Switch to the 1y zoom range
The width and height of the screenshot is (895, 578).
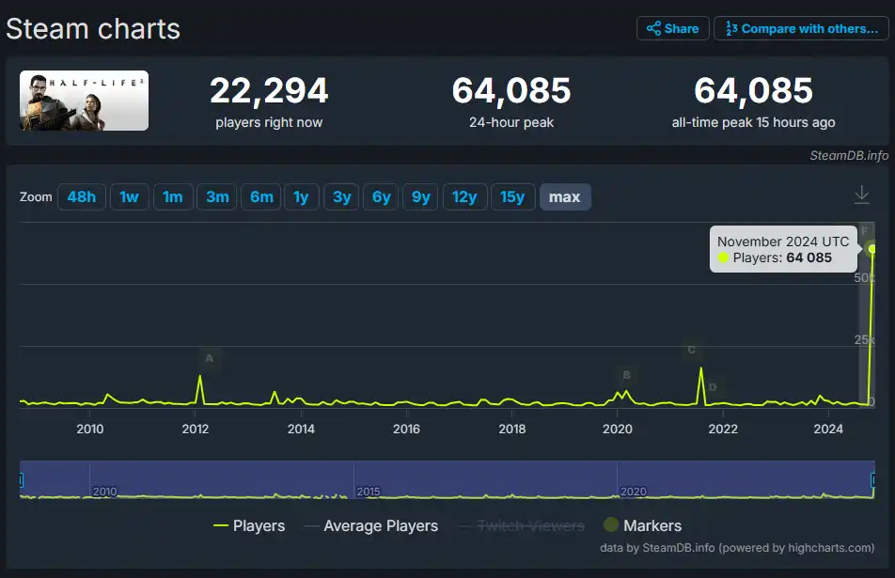pos(301,196)
